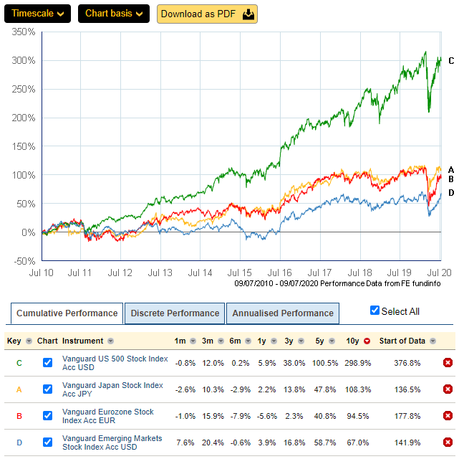
Task: Uncheck Vanguard US 500 chart checkbox
Action: tap(47, 363)
